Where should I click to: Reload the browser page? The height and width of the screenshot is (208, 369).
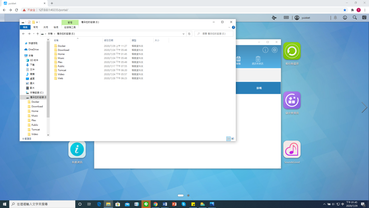(x=17, y=10)
